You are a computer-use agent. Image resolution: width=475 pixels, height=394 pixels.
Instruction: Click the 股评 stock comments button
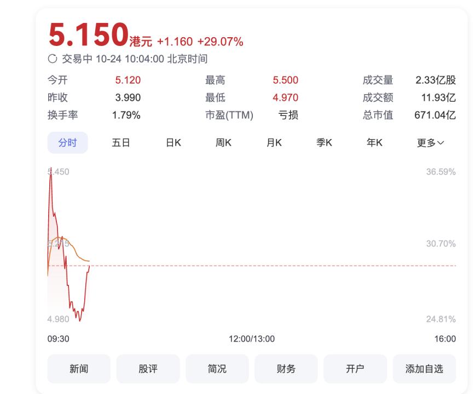coord(148,369)
